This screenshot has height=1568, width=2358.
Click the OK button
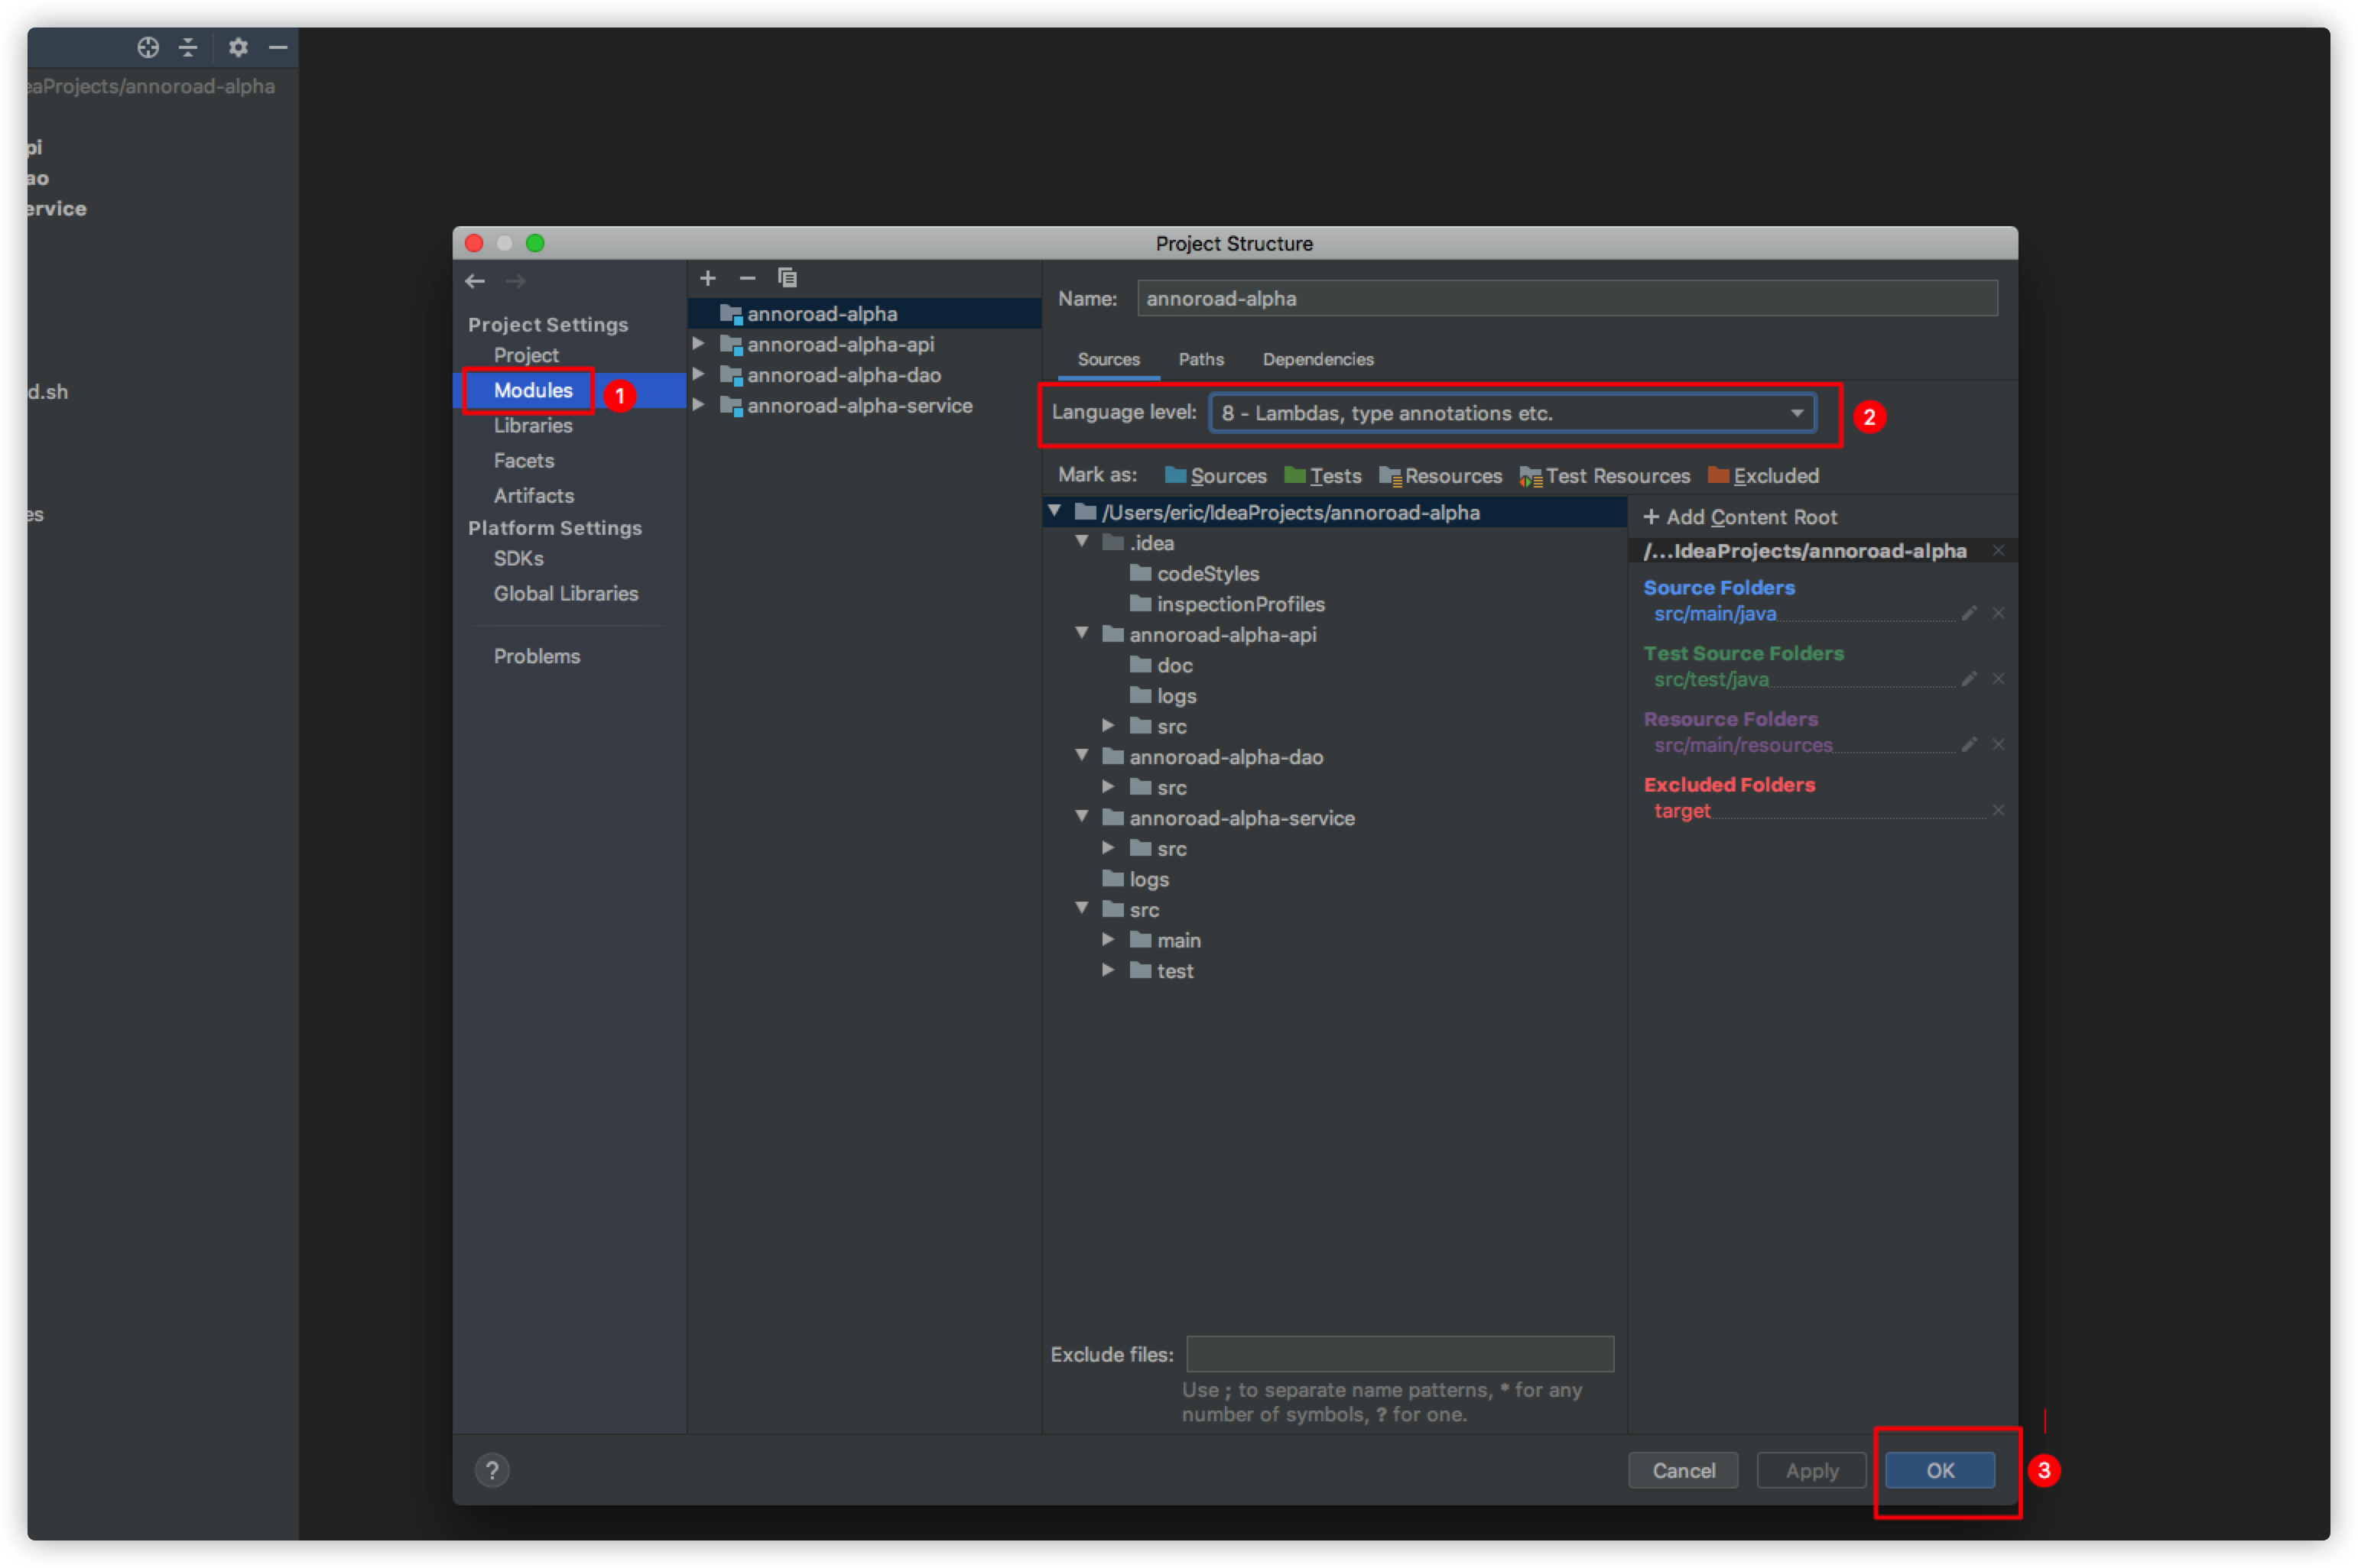[1939, 1470]
